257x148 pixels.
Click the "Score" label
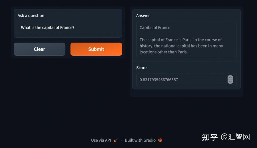[141, 68]
